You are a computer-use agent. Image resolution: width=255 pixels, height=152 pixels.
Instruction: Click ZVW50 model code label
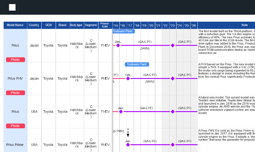tap(145, 49)
